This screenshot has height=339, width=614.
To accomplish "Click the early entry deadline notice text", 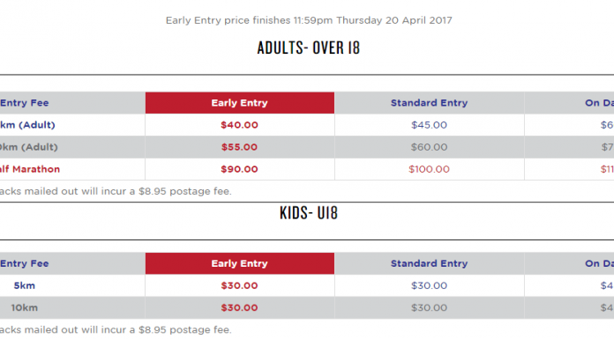I will pyautogui.click(x=309, y=20).
